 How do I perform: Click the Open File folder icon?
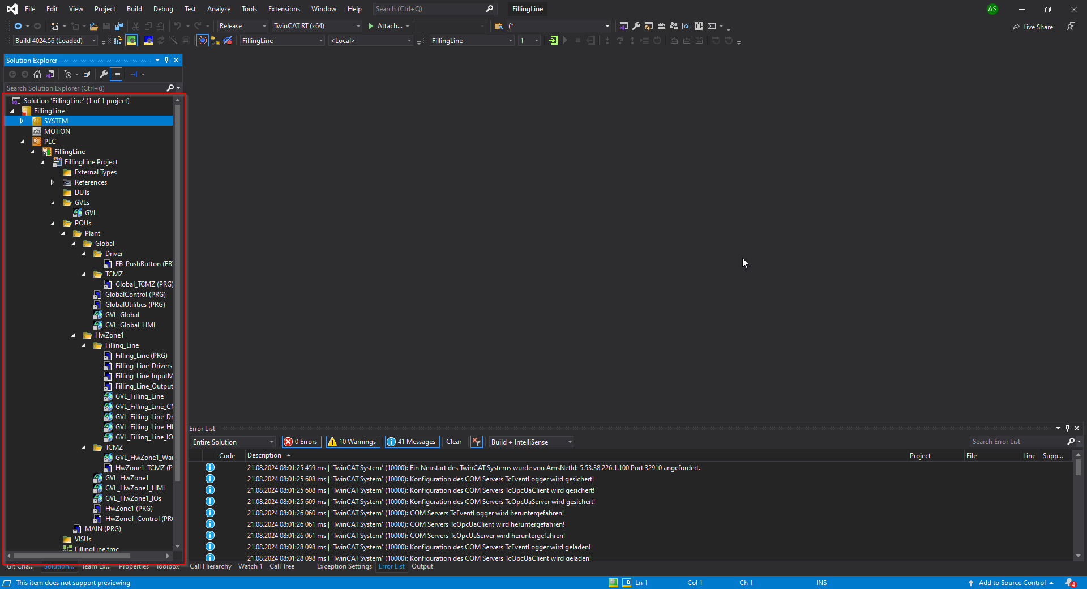94,26
